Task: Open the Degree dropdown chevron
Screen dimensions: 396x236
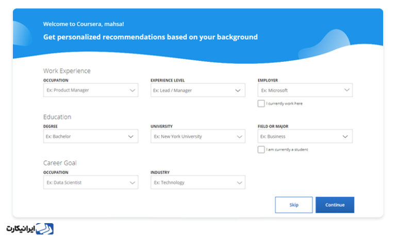Action: point(131,137)
